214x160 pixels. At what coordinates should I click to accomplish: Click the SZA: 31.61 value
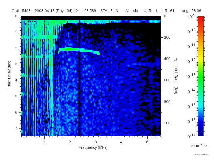pos(110,11)
